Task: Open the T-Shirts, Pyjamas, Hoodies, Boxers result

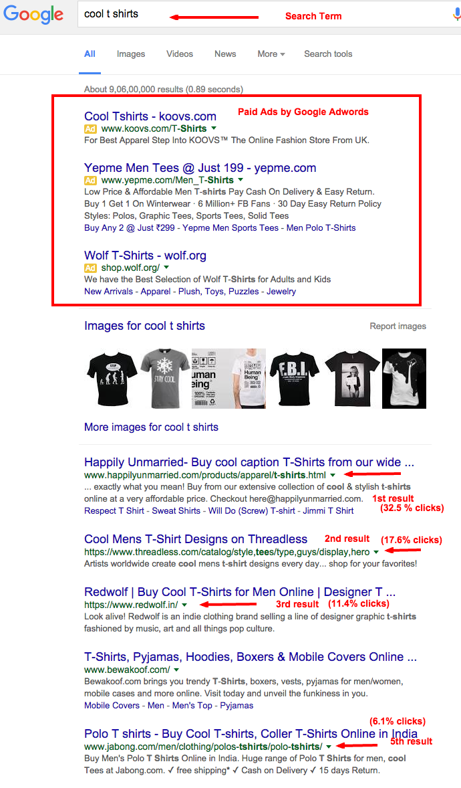Action: (251, 657)
